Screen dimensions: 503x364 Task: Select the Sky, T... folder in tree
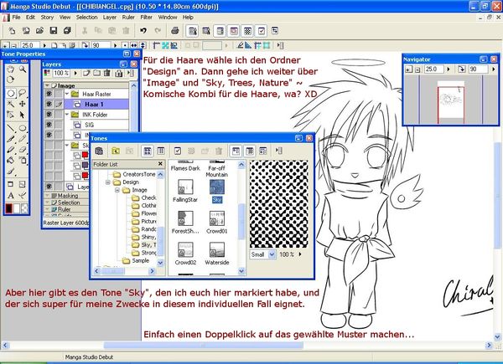(x=145, y=245)
